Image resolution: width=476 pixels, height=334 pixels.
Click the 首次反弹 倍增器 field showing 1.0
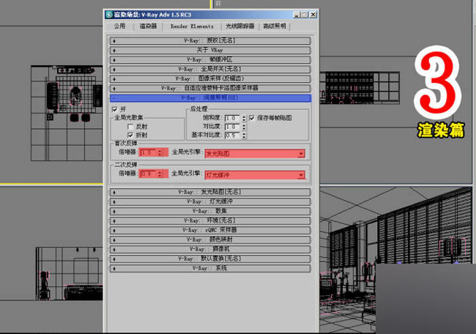148,152
